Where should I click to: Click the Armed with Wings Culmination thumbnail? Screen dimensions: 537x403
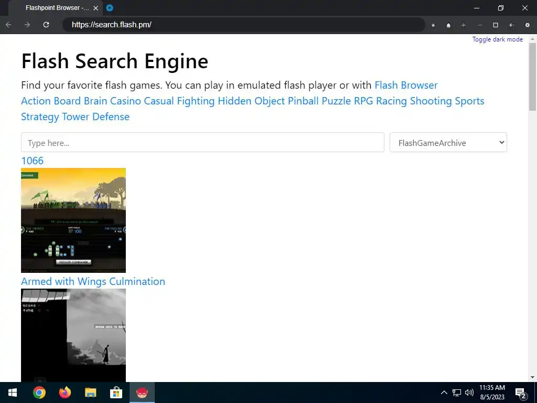(73, 335)
